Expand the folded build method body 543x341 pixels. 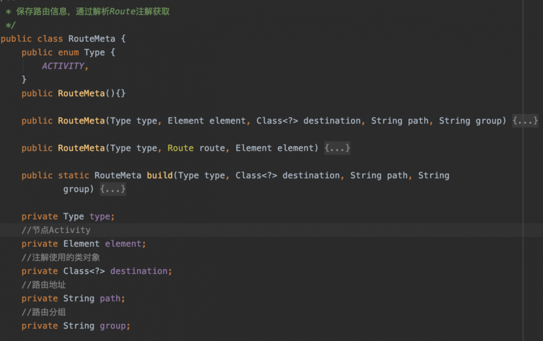(x=112, y=189)
